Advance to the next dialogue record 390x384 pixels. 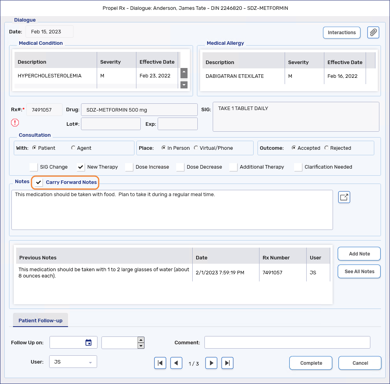(211, 363)
